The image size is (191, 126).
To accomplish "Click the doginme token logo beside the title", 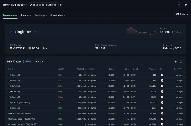I will pos(11,32).
